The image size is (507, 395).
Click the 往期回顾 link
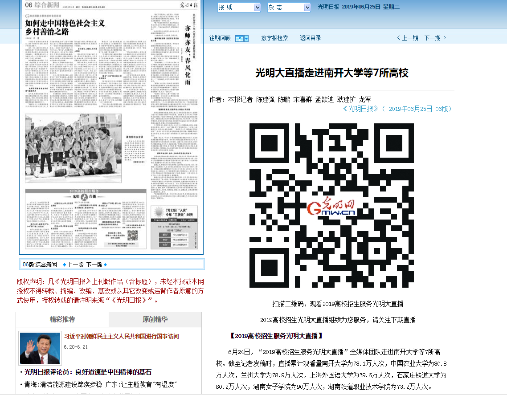pyautogui.click(x=220, y=38)
